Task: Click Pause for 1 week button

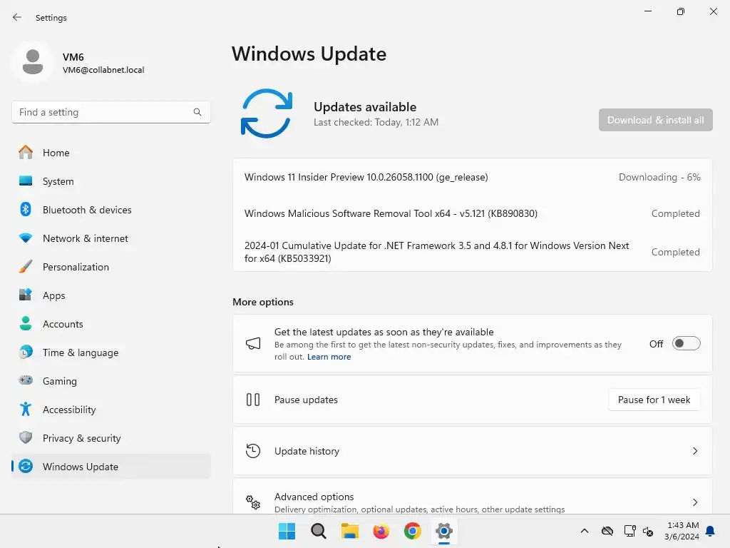Action: click(x=654, y=400)
